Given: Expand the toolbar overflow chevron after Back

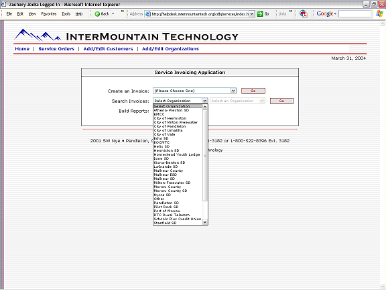Looking at the screenshot, I should coord(123,11).
